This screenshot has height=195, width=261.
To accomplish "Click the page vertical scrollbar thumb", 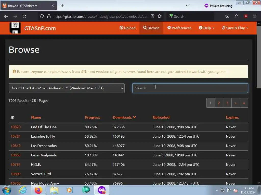I will tap(259, 57).
